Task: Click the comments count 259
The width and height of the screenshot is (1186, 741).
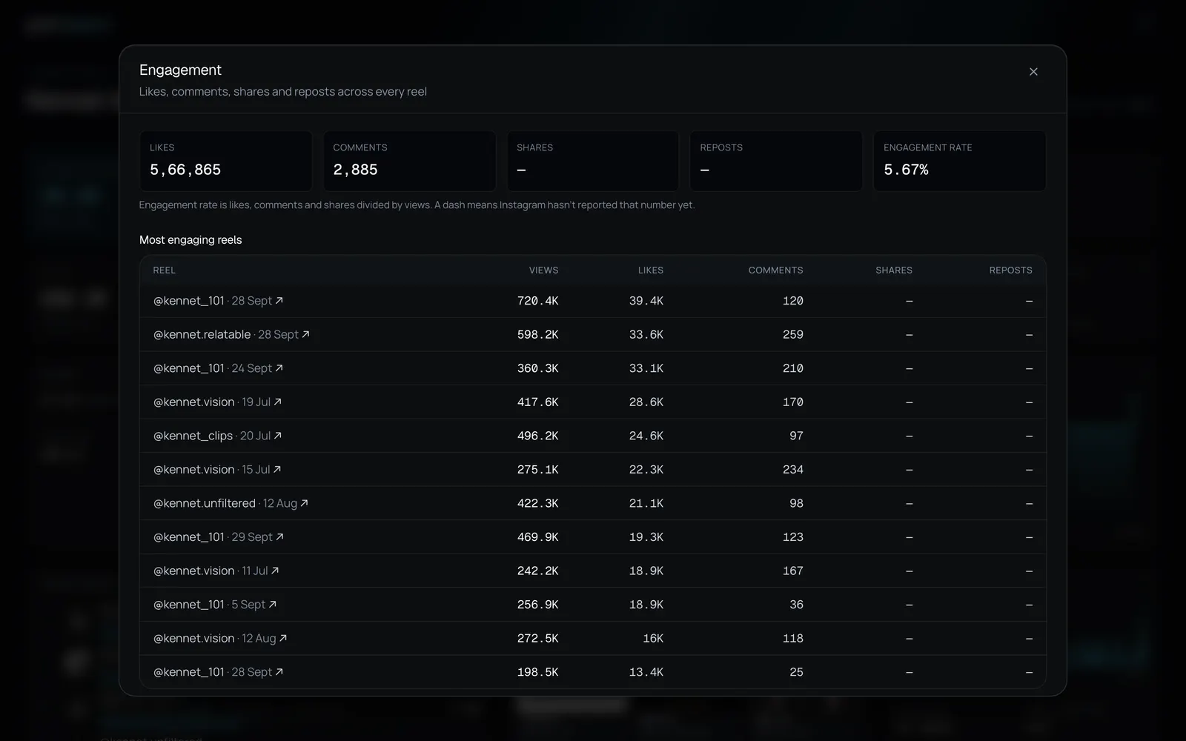Action: tap(793, 335)
